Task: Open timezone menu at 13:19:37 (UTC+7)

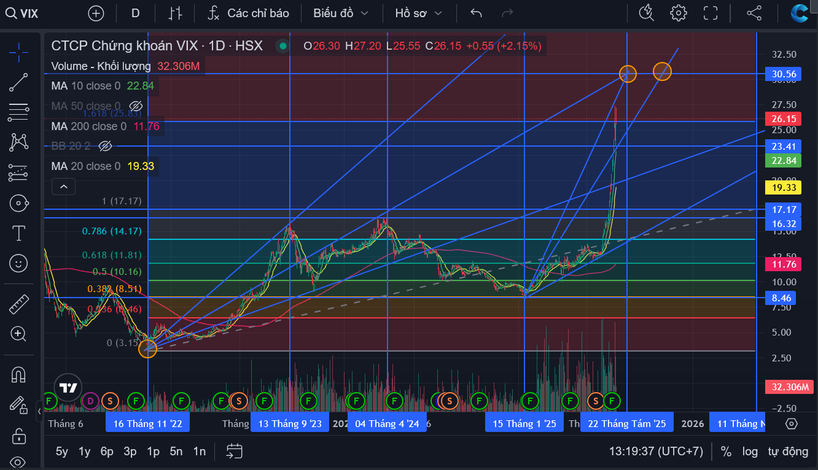Action: (x=656, y=452)
